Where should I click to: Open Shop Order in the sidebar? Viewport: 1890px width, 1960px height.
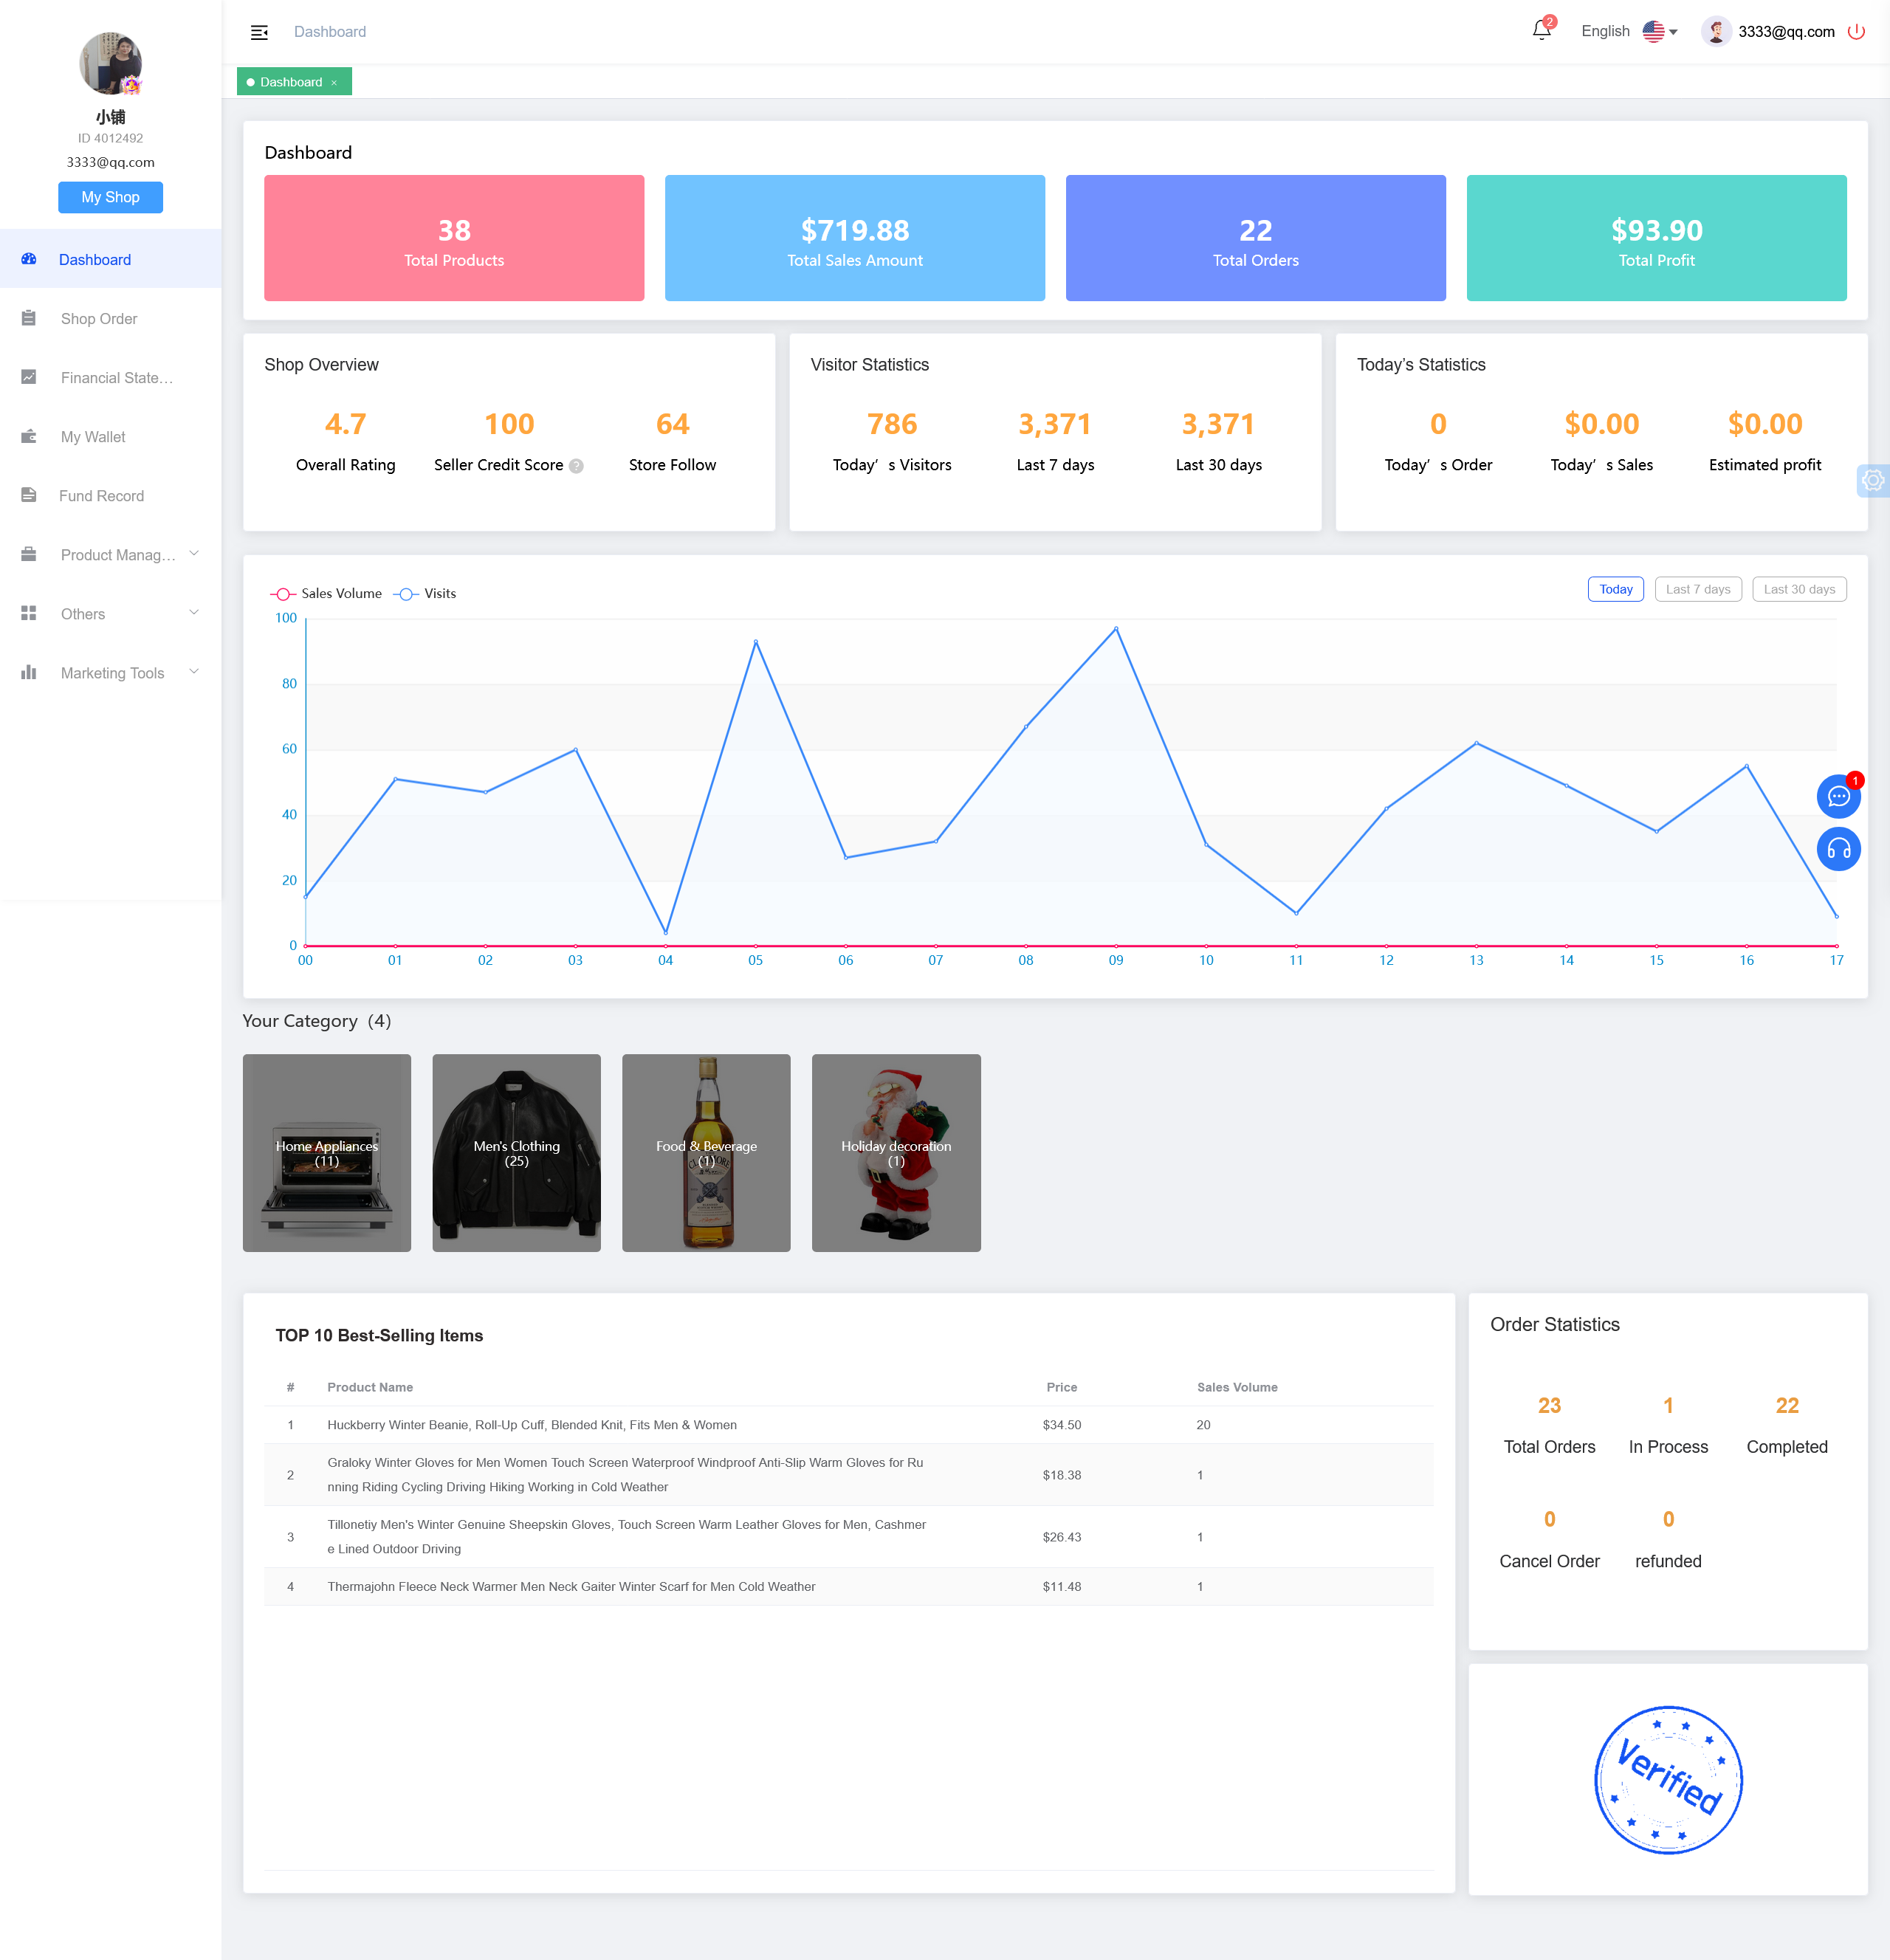point(98,319)
